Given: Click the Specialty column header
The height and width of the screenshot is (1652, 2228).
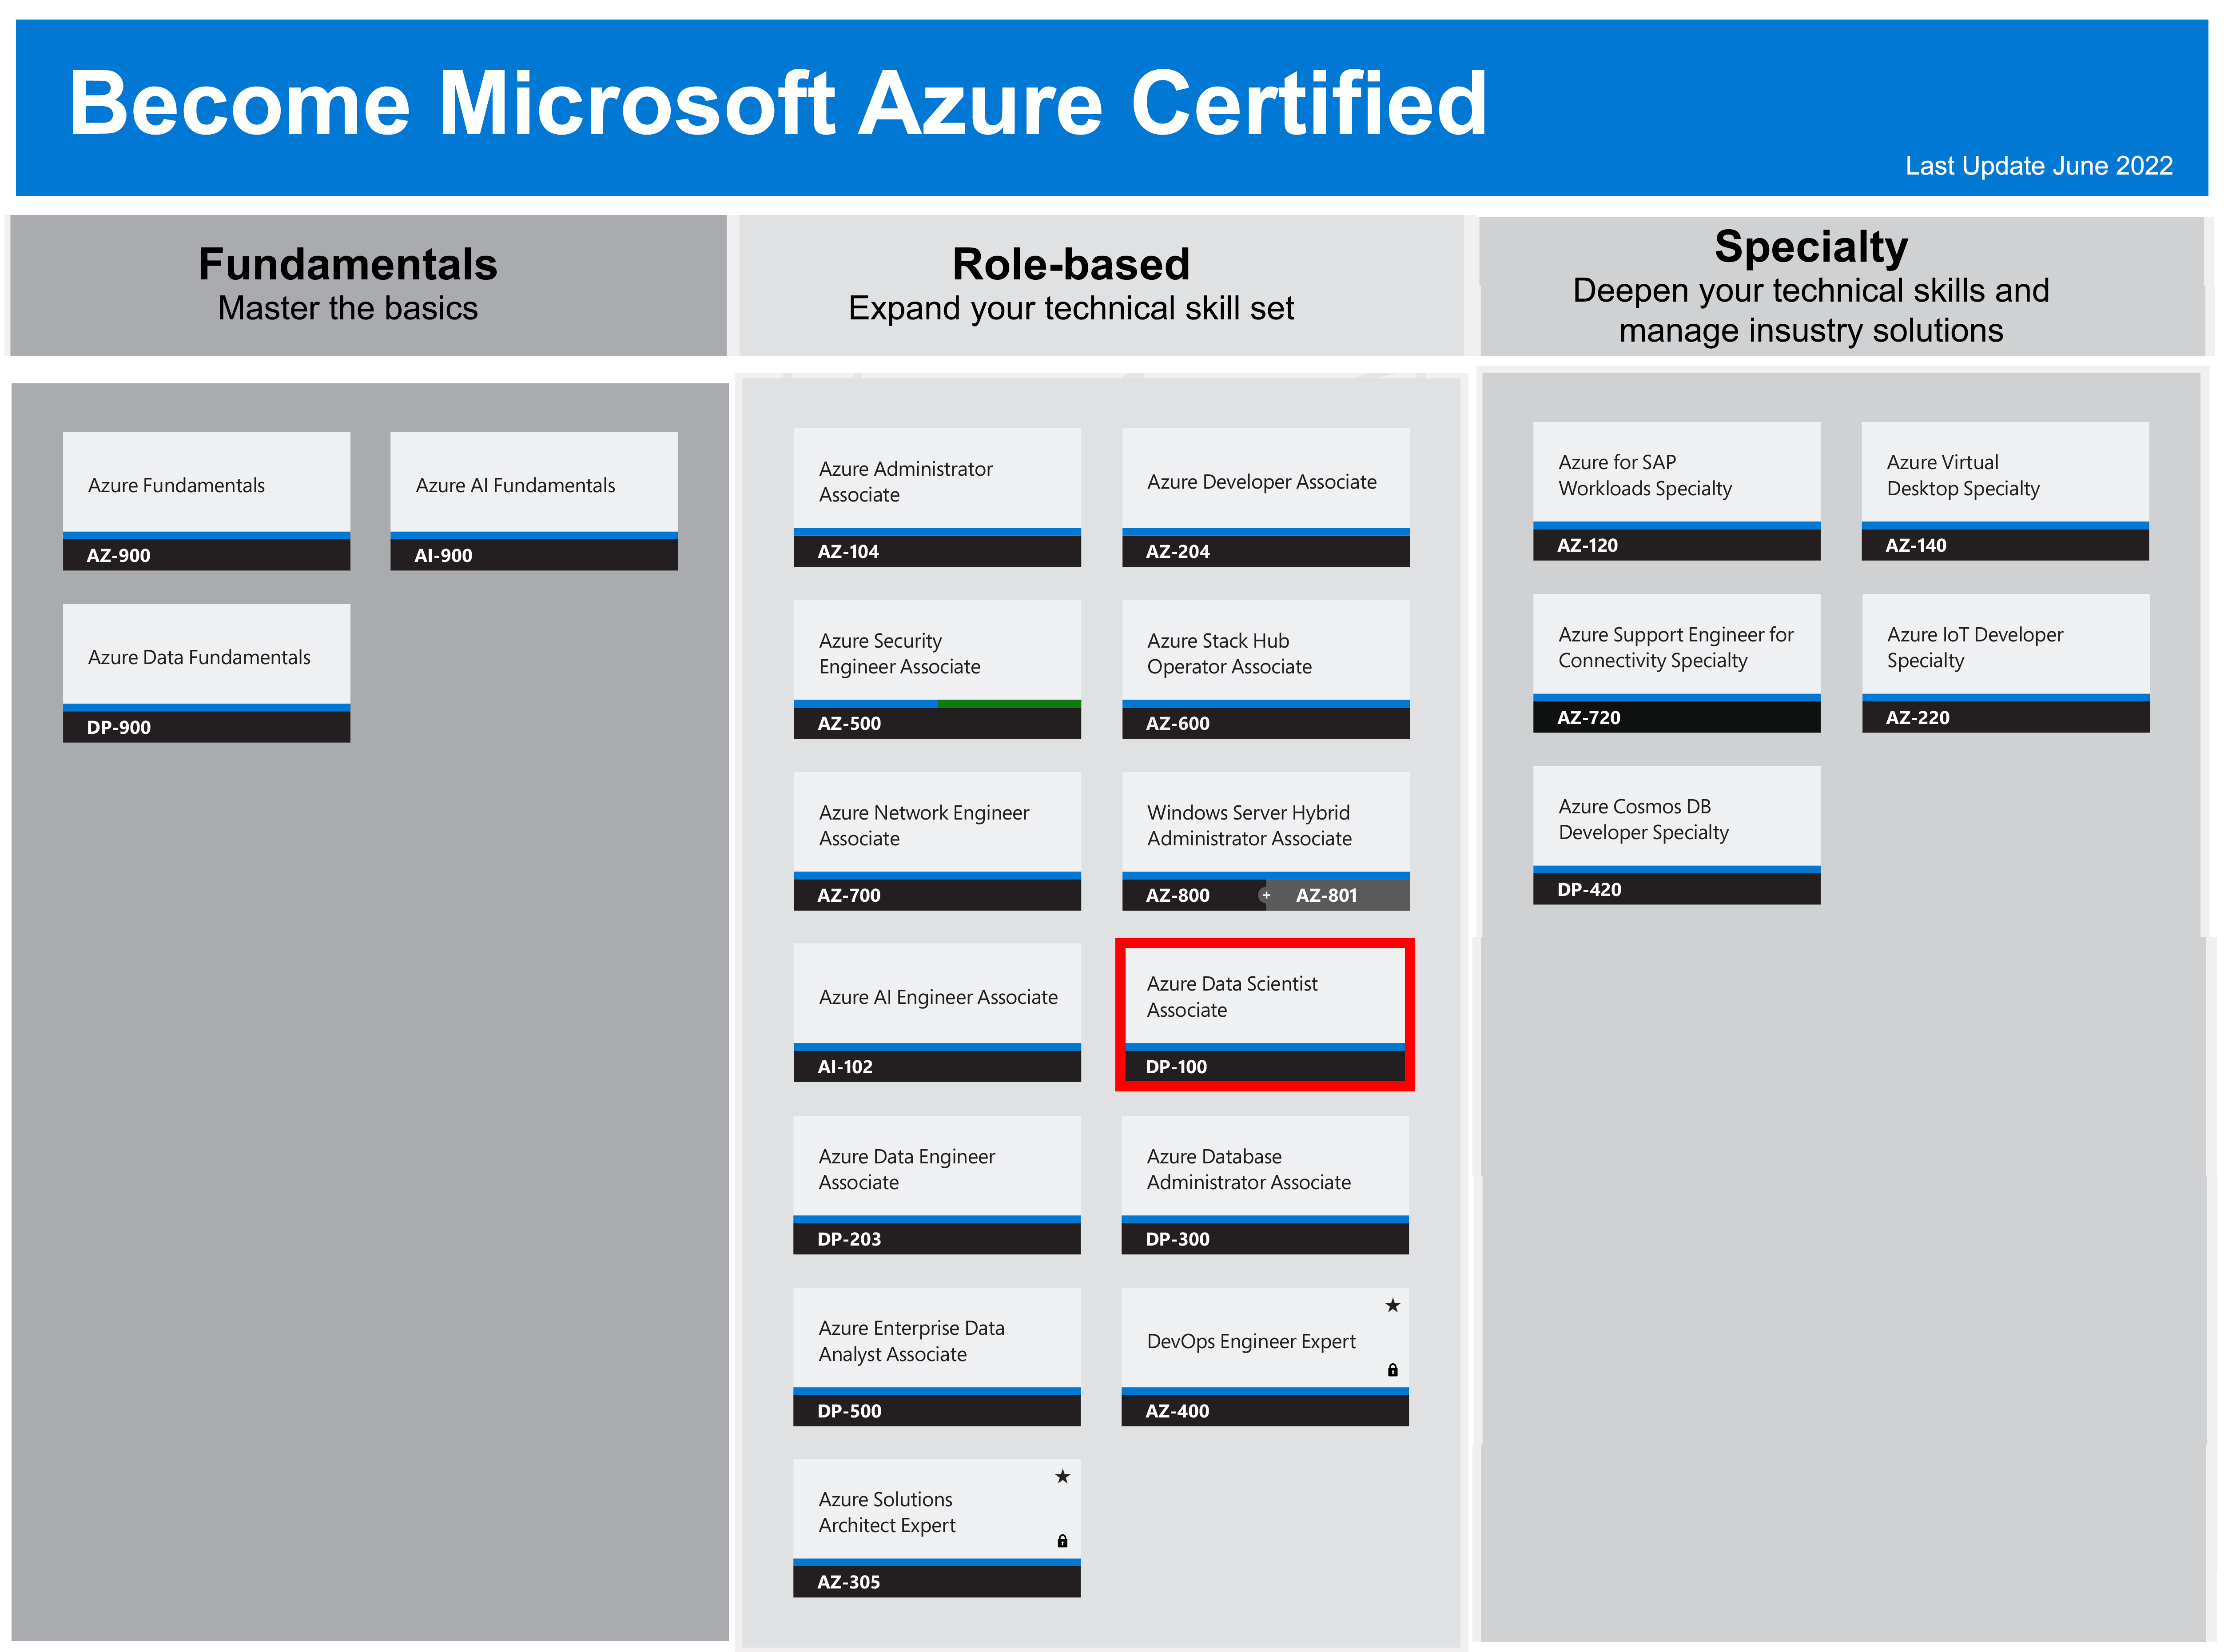Looking at the screenshot, I should pyautogui.click(x=1842, y=286).
